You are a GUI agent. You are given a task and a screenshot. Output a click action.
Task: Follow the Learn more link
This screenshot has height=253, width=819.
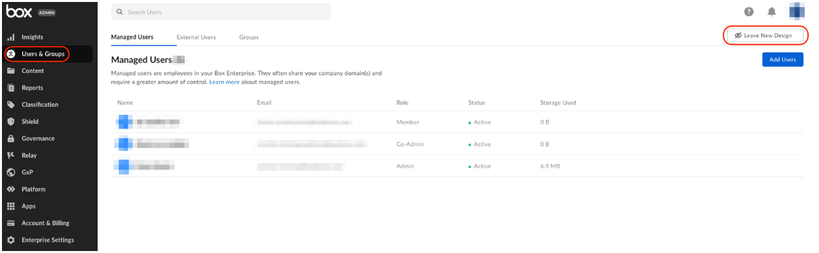click(x=224, y=82)
